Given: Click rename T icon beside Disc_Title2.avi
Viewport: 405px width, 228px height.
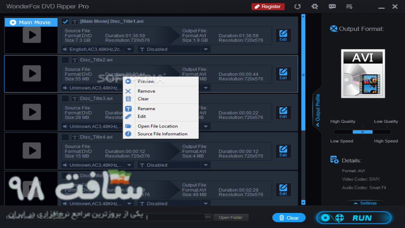Looking at the screenshot, I should [x=75, y=60].
